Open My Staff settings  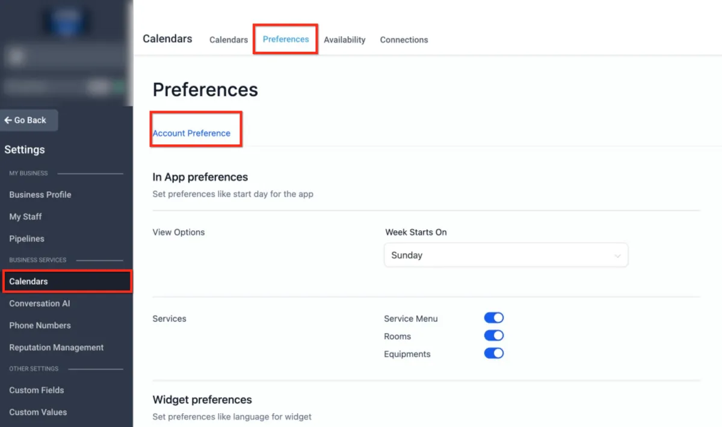(26, 217)
